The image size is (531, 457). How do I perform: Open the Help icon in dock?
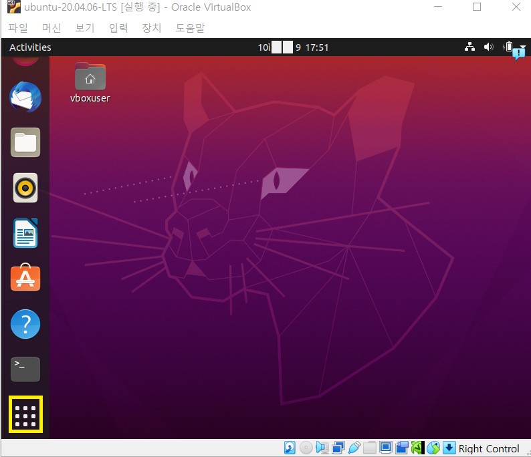pos(25,324)
